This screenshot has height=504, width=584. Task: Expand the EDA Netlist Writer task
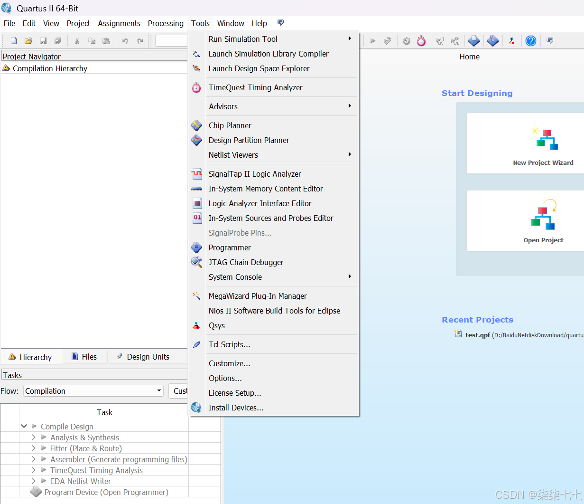[x=33, y=481]
